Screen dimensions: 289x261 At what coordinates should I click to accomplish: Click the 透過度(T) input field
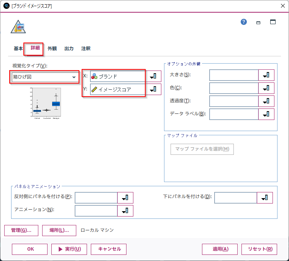(234, 101)
